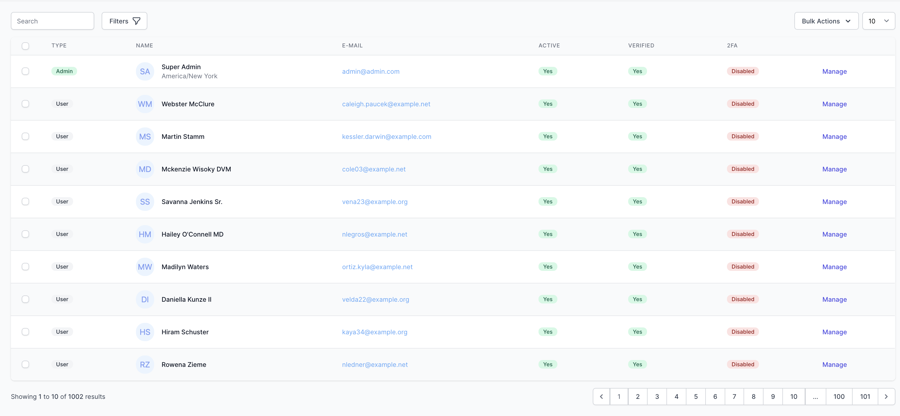Click Mckenzie Wisoky's MD avatar

[x=145, y=169]
